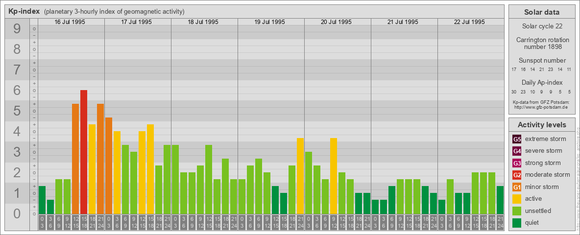This screenshot has height=235, width=580.
Task: Click the '17 Jul 1995' date header
Action: pyautogui.click(x=137, y=22)
